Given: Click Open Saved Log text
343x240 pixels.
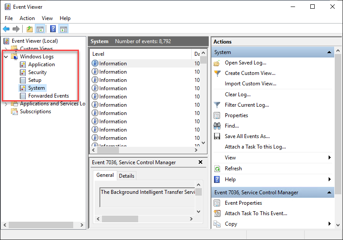Looking at the screenshot, I should tap(245, 63).
